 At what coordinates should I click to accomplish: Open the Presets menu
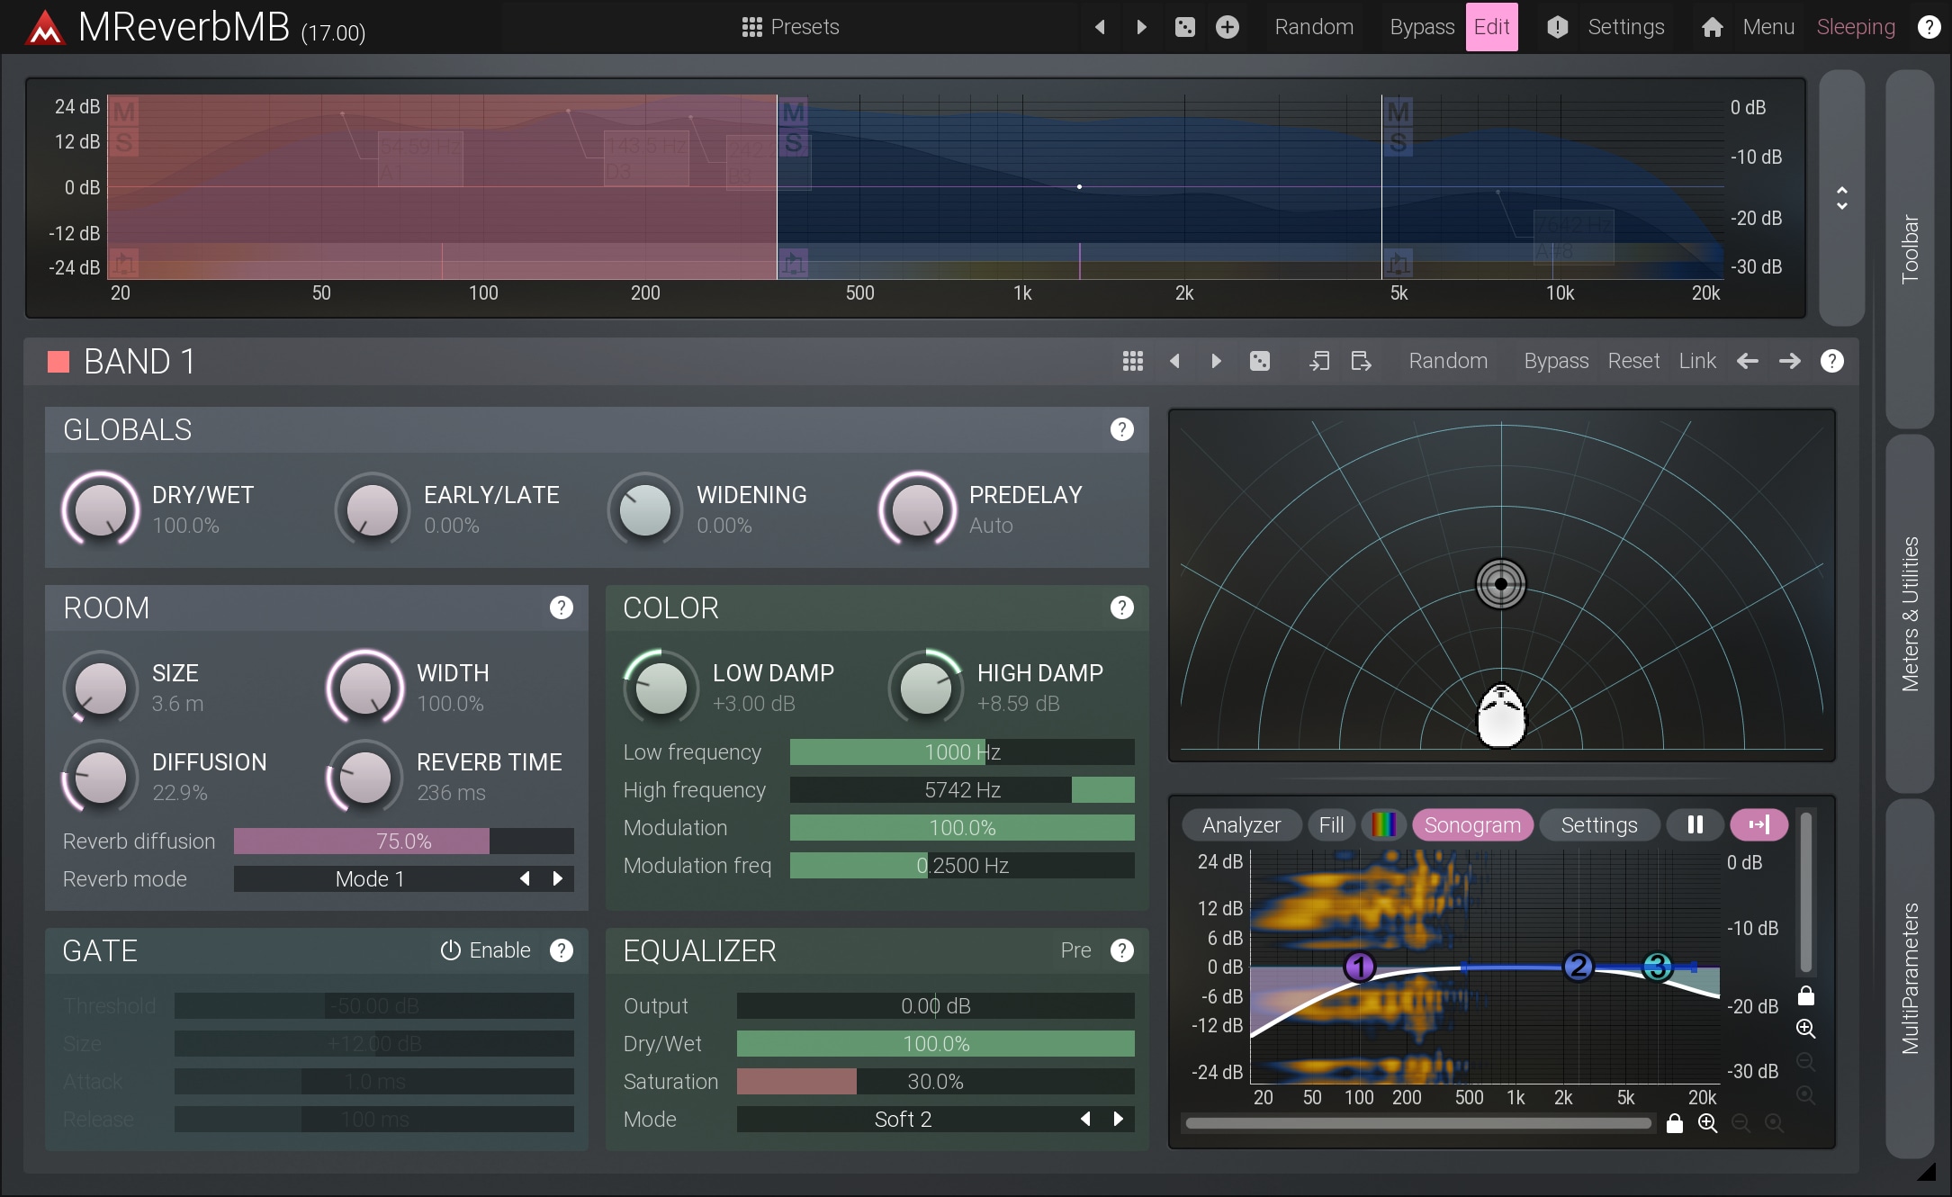[x=790, y=27]
